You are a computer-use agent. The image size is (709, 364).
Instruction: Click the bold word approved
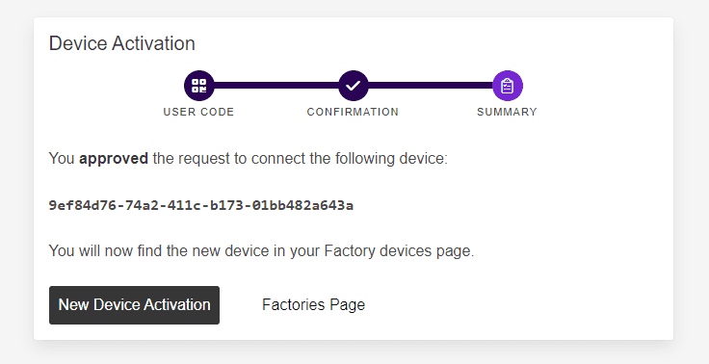point(114,159)
